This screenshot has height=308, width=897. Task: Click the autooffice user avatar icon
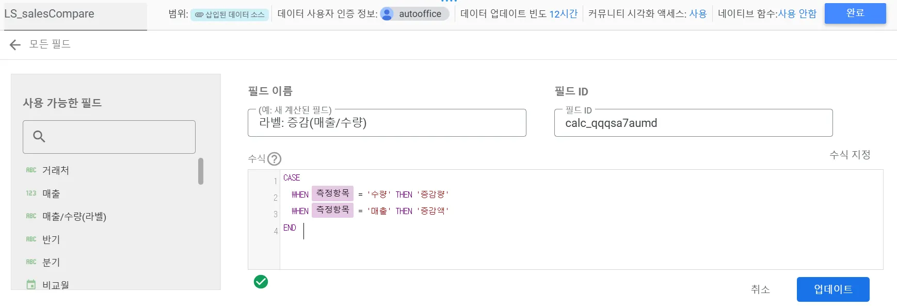[x=387, y=14]
